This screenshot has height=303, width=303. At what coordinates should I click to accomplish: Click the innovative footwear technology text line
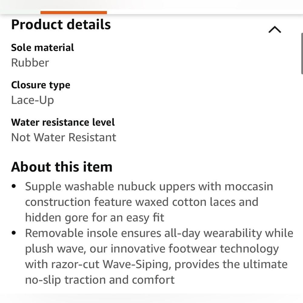pos(152,249)
